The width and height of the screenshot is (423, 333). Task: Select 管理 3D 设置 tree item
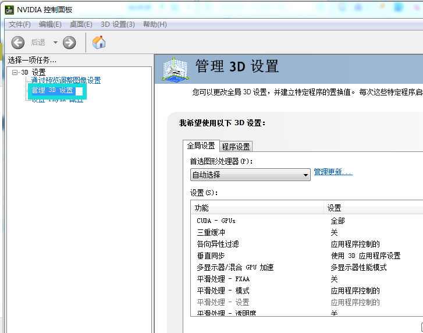(52, 90)
